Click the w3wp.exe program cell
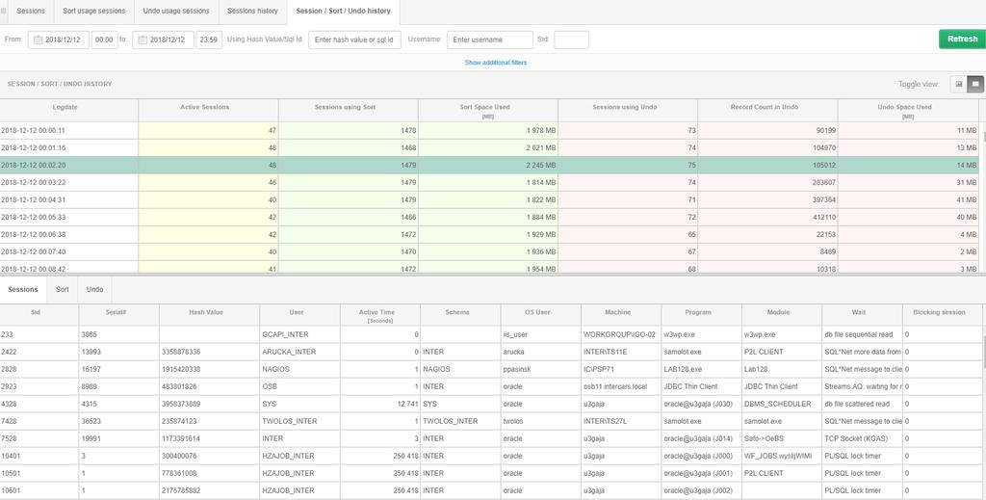 (x=702, y=334)
